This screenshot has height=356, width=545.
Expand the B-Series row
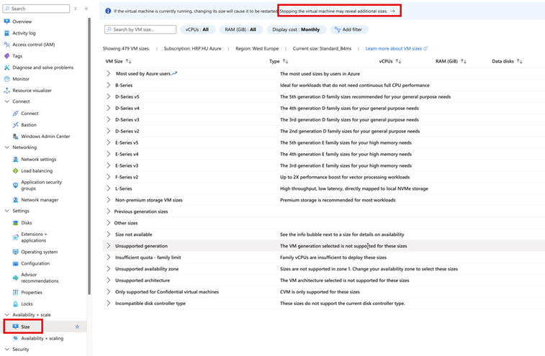point(109,85)
